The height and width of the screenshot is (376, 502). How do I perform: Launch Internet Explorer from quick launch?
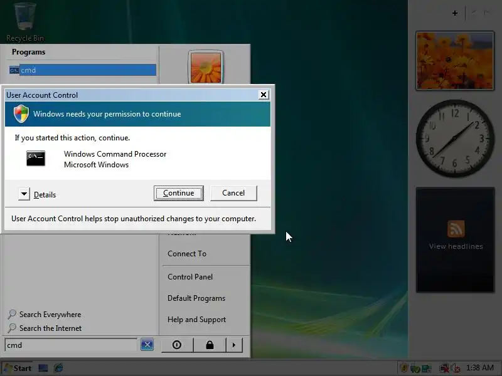click(58, 368)
